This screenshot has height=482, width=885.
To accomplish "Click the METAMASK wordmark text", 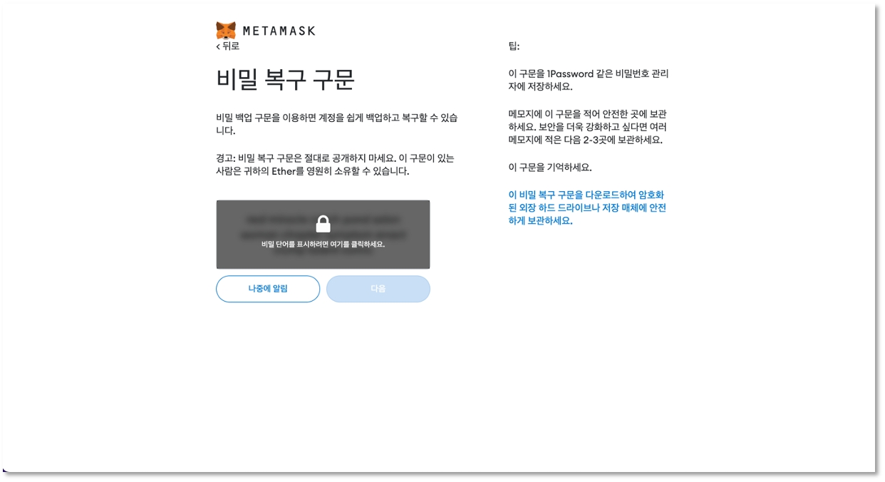I will tap(279, 31).
